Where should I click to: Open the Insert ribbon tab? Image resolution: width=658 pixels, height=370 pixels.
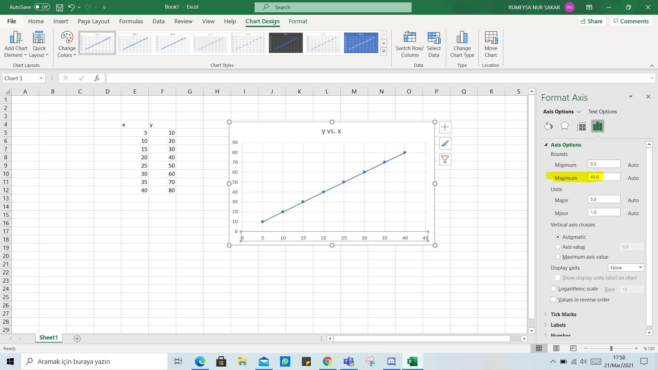61,21
